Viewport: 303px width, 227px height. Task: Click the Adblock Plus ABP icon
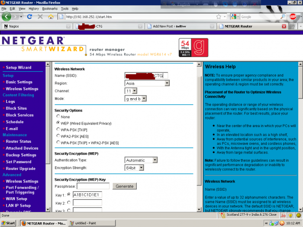293,16
